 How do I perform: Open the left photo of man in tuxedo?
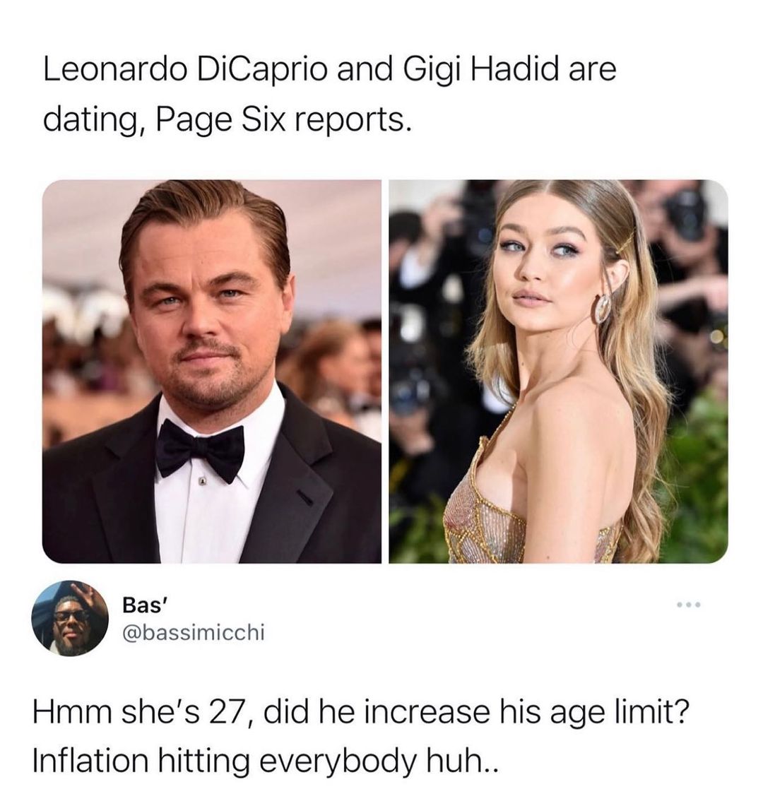coord(212,371)
